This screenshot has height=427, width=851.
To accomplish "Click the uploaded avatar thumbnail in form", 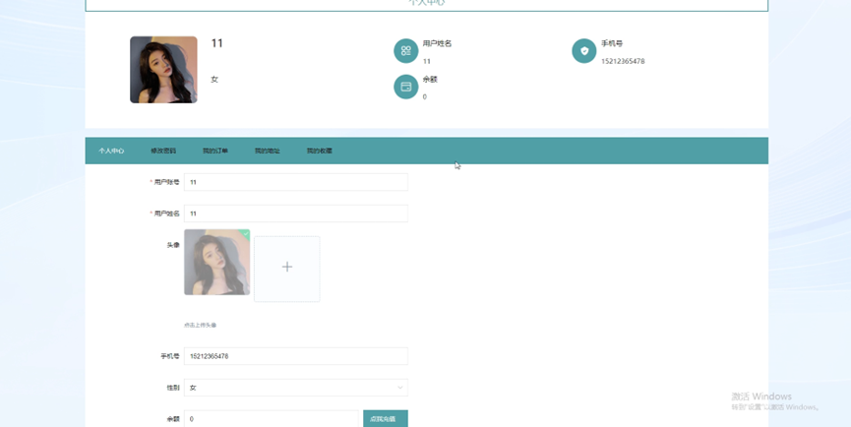I will (217, 262).
